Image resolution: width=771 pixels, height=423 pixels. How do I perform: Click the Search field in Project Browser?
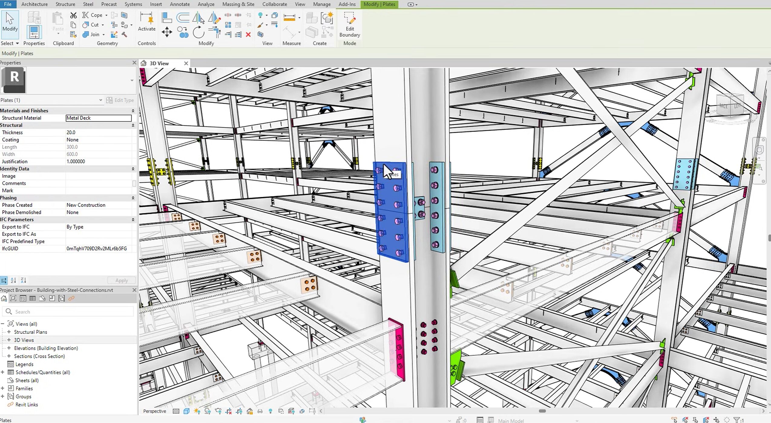point(68,311)
